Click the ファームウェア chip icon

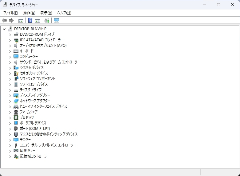coord(16,112)
